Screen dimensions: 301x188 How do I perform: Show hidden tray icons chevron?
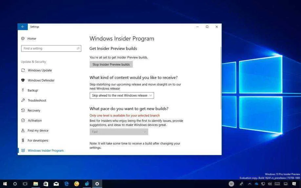pyautogui.click(x=250, y=184)
